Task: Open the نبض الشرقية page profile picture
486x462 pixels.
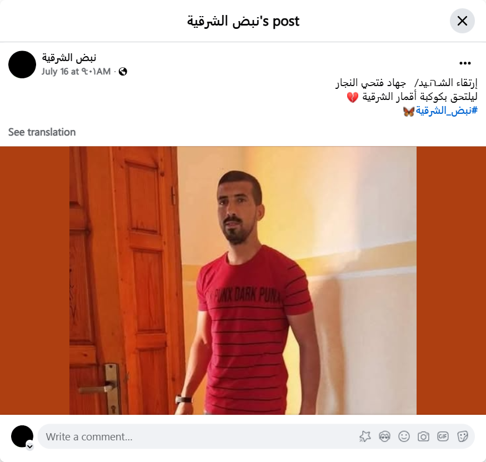Action: [x=22, y=64]
